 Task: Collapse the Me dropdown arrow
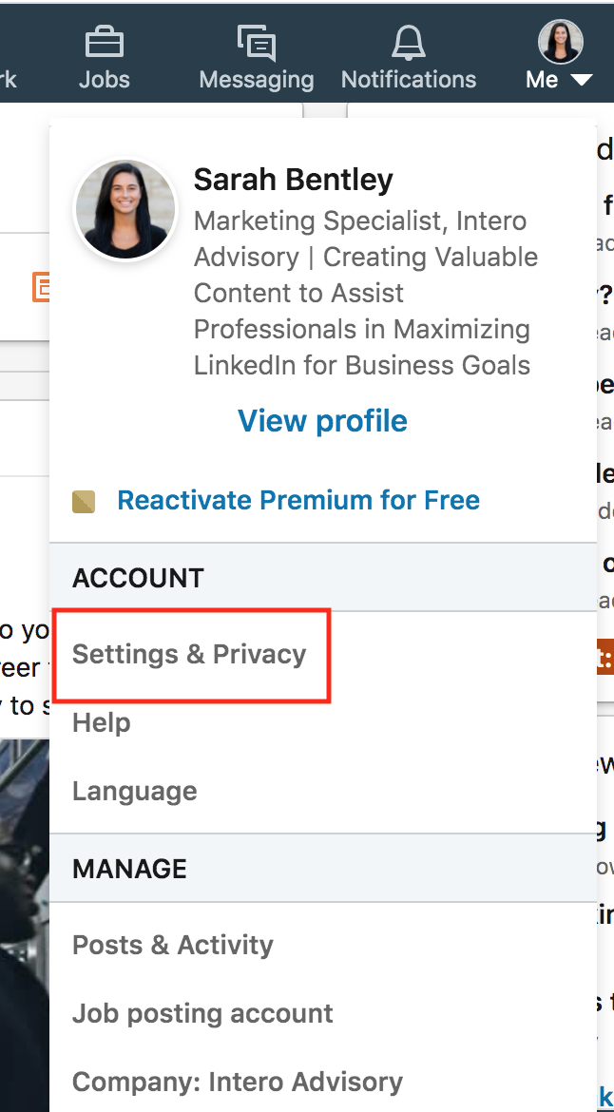point(581,80)
